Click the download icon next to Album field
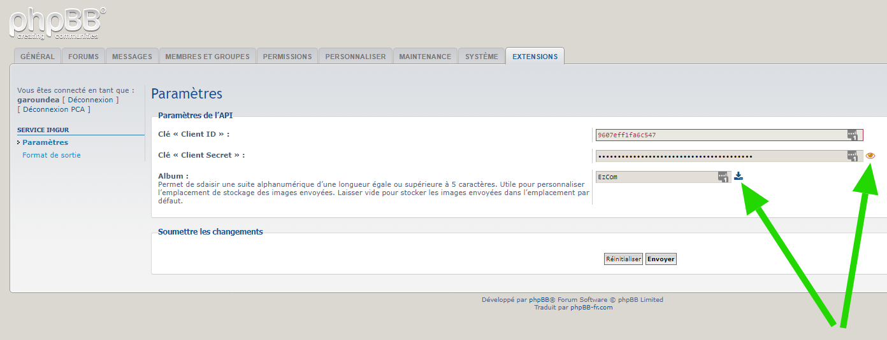The image size is (887, 340). point(739,176)
